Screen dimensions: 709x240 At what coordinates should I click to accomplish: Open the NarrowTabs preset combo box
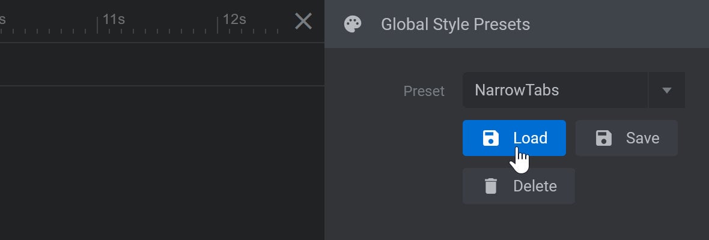pyautogui.click(x=555, y=90)
